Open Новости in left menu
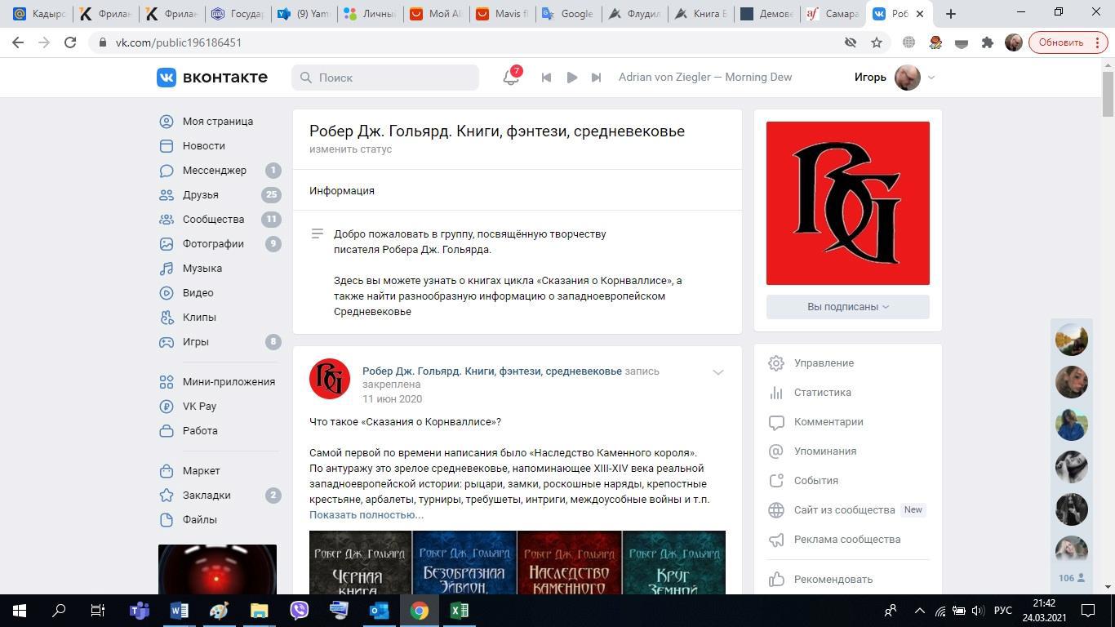This screenshot has width=1115, height=627. click(x=203, y=146)
